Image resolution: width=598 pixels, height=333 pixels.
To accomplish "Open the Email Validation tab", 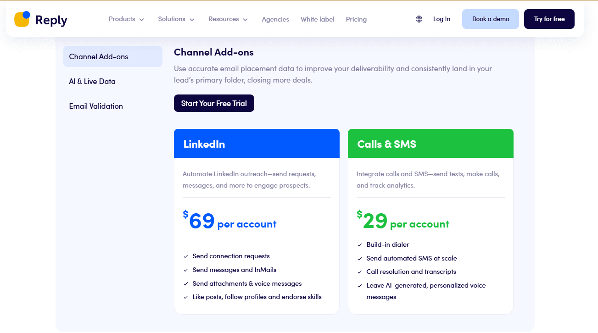I will (x=96, y=106).
